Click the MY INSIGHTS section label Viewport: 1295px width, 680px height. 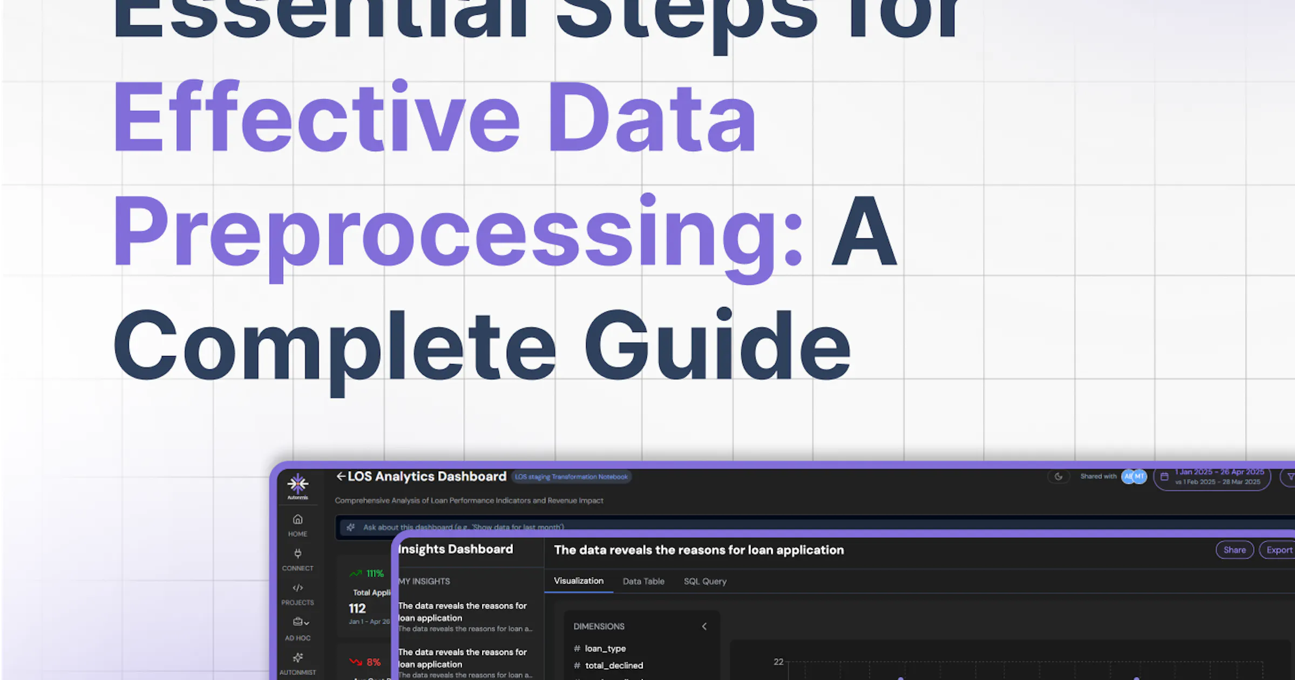424,581
